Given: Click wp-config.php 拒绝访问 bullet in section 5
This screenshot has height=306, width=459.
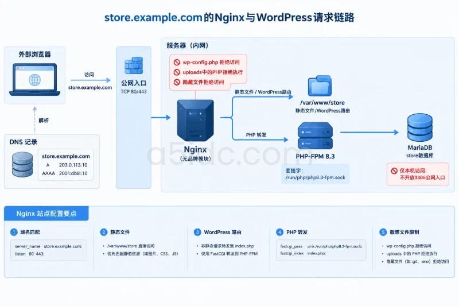Looking at the screenshot, I should (409, 246).
